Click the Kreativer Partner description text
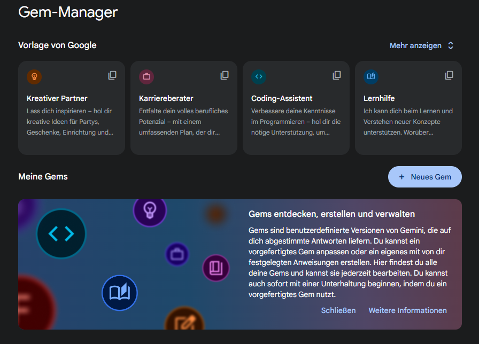 click(x=70, y=121)
